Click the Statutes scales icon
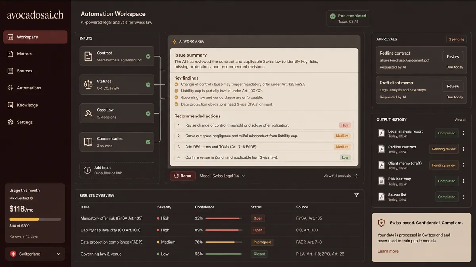 88,85
